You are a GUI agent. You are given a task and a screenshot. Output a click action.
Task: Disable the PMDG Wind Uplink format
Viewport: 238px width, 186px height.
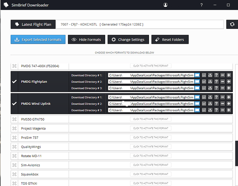tap(14, 104)
